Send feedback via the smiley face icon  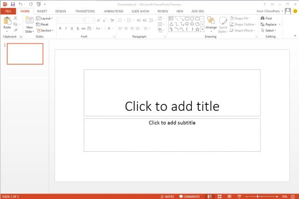[295, 11]
